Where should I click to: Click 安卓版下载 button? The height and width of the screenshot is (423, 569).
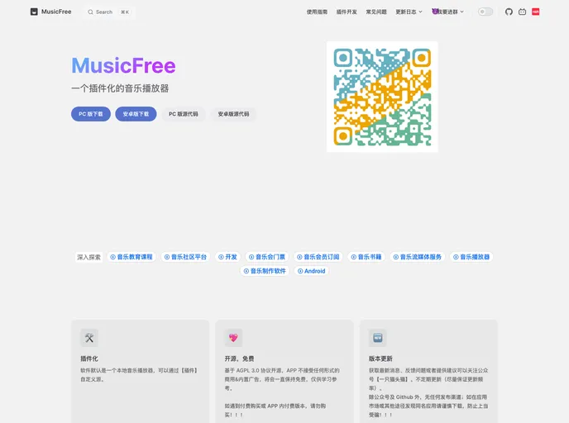click(x=136, y=114)
